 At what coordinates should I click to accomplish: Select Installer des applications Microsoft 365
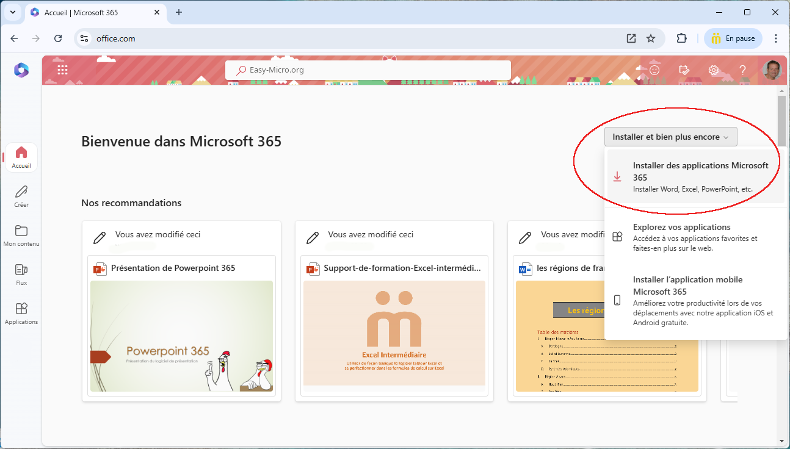click(696, 177)
